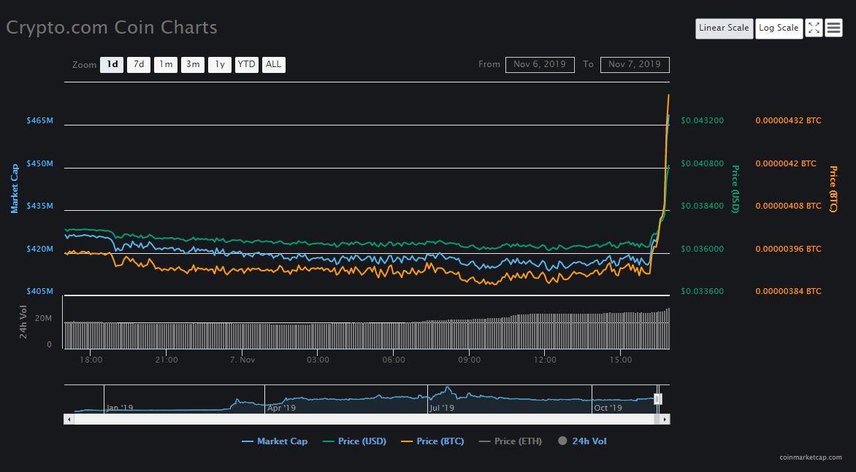Click the $405M market cap axis label
This screenshot has width=856, height=472.
[40, 292]
